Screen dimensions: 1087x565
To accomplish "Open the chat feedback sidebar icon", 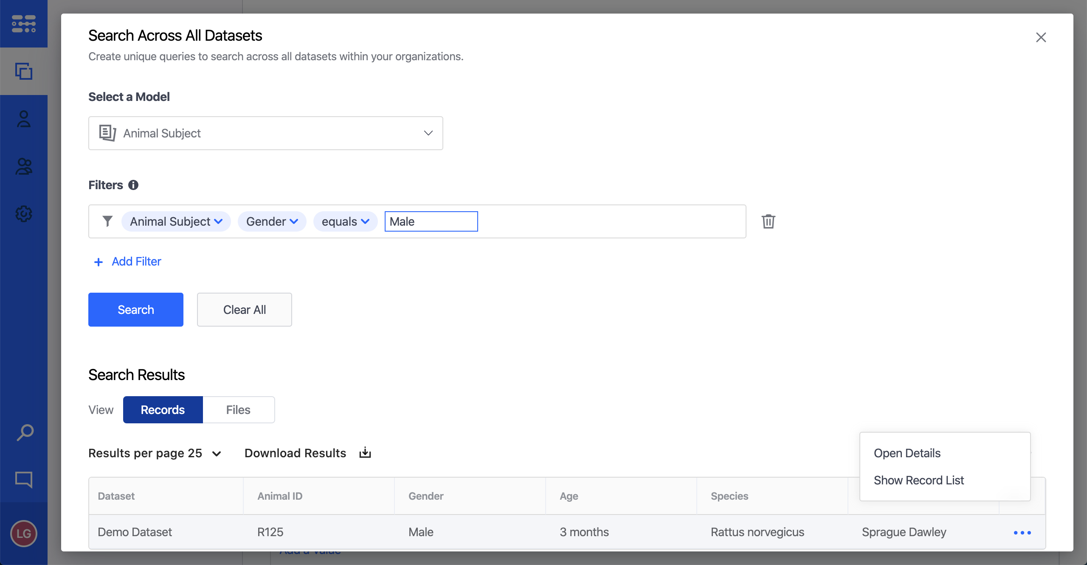I will coord(24,479).
